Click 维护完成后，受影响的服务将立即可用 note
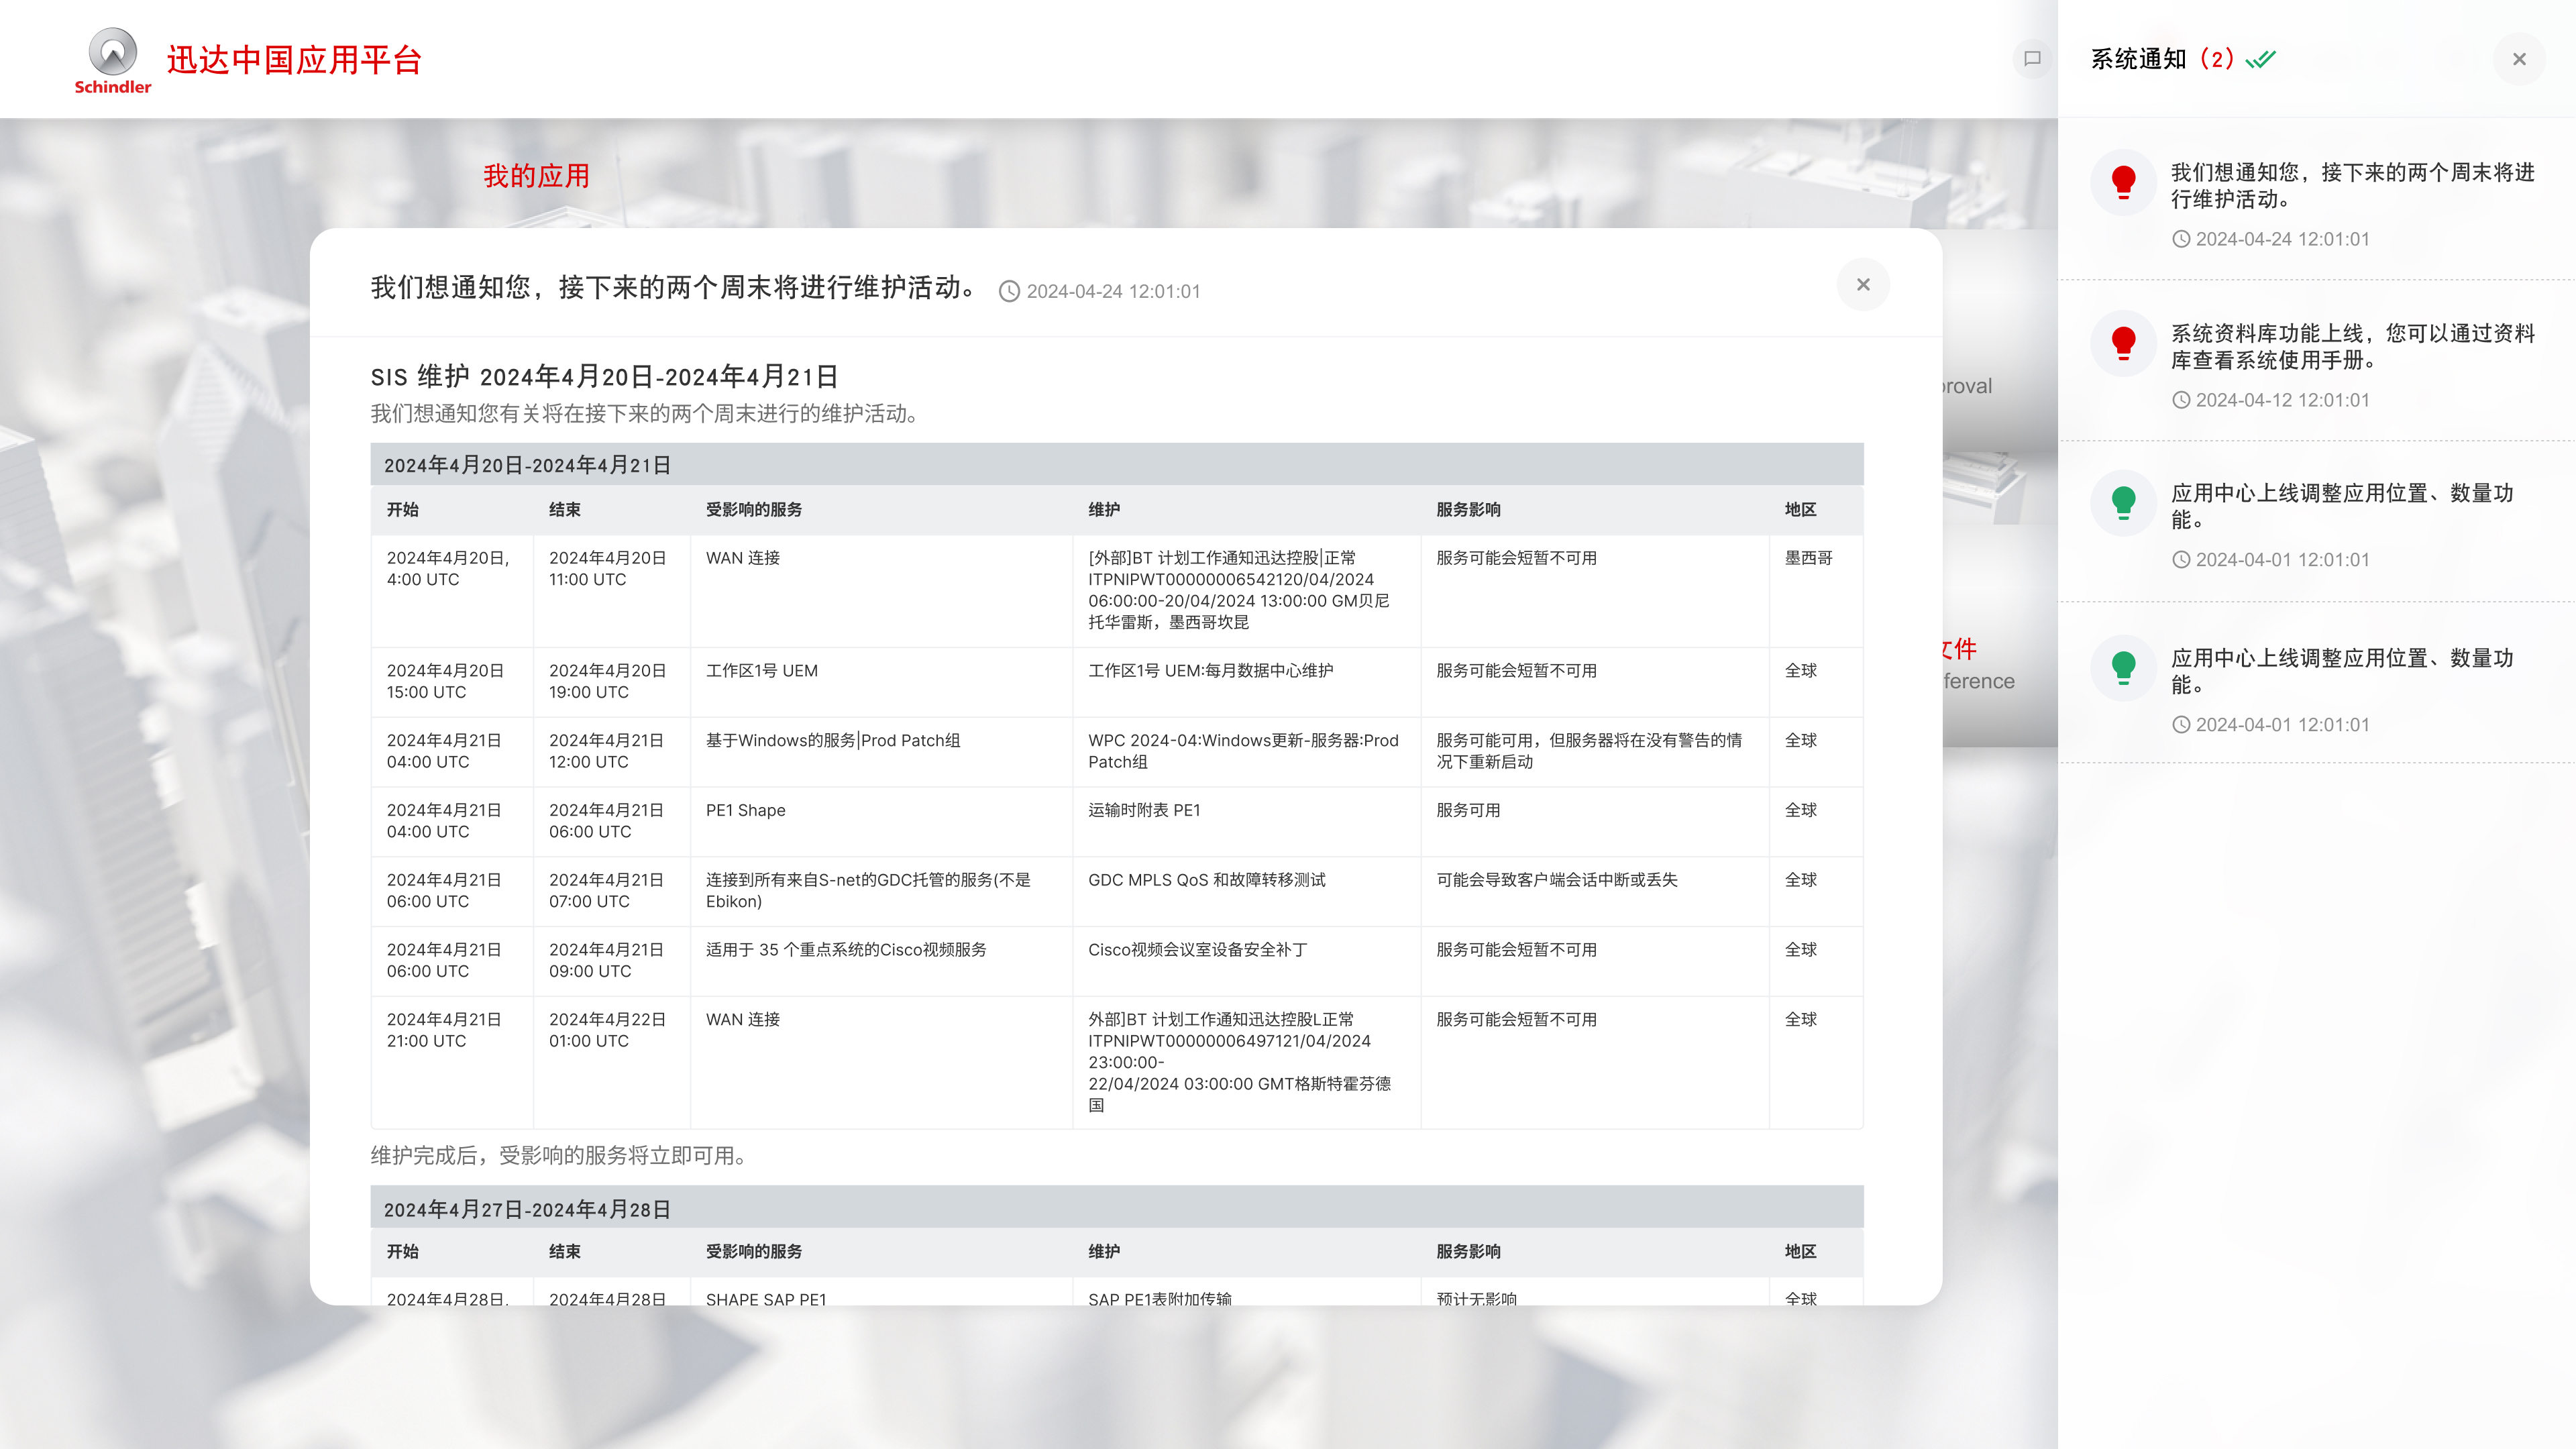This screenshot has height=1449, width=2576. (560, 1156)
